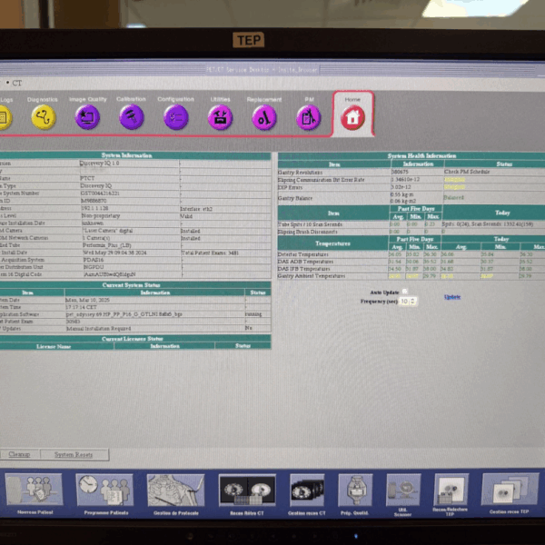Click the Update link
The image size is (545, 545).
(452, 297)
